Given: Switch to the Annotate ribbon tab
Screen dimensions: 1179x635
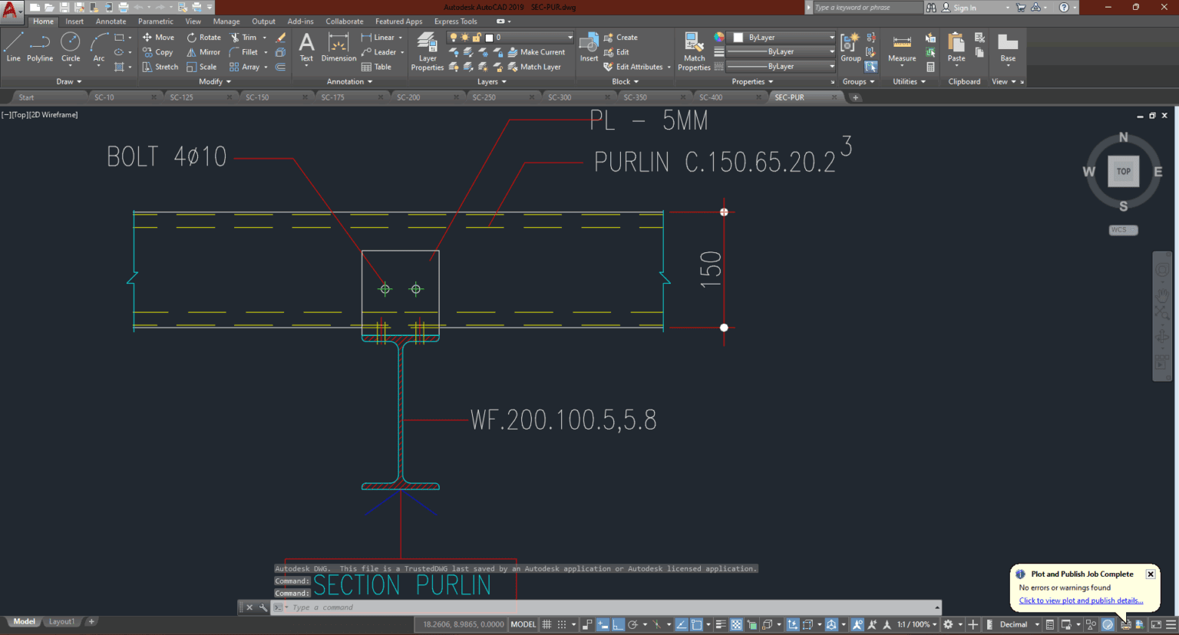Looking at the screenshot, I should click(110, 21).
